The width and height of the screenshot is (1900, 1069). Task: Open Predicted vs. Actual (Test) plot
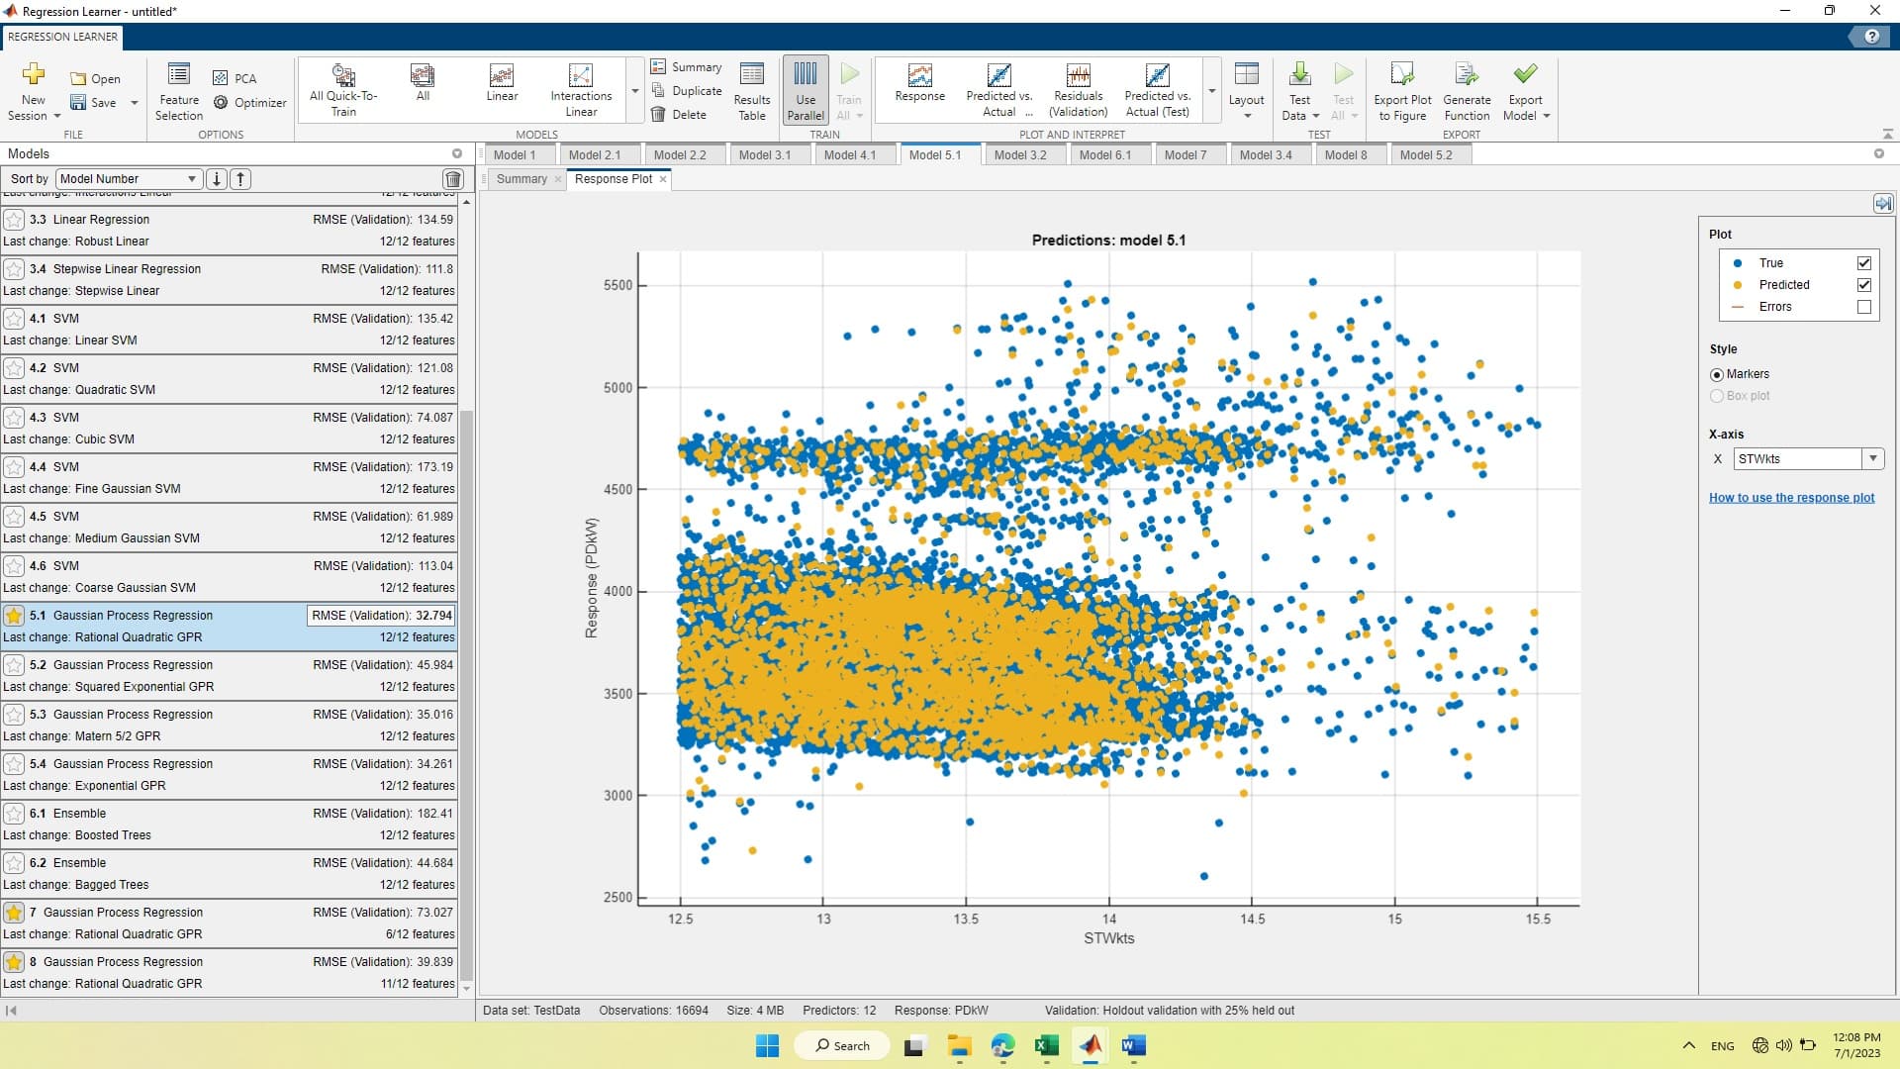(1158, 90)
